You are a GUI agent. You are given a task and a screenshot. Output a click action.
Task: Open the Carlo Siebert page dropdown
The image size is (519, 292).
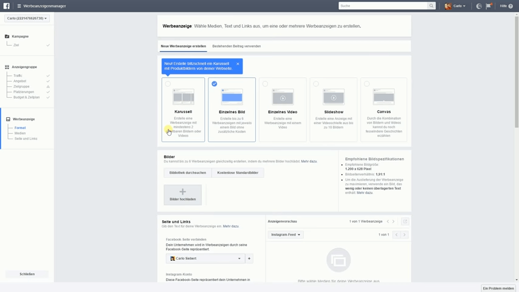pyautogui.click(x=205, y=259)
